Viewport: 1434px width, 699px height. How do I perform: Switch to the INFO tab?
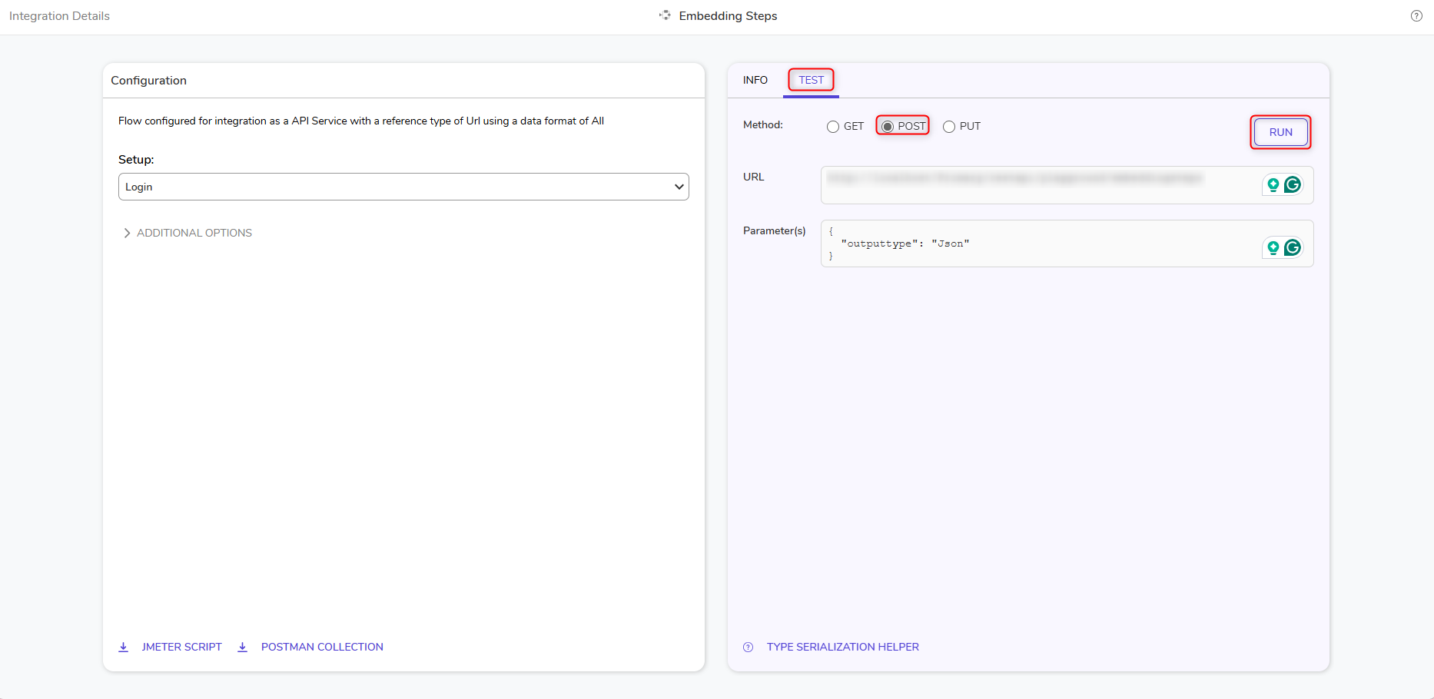[x=755, y=80]
